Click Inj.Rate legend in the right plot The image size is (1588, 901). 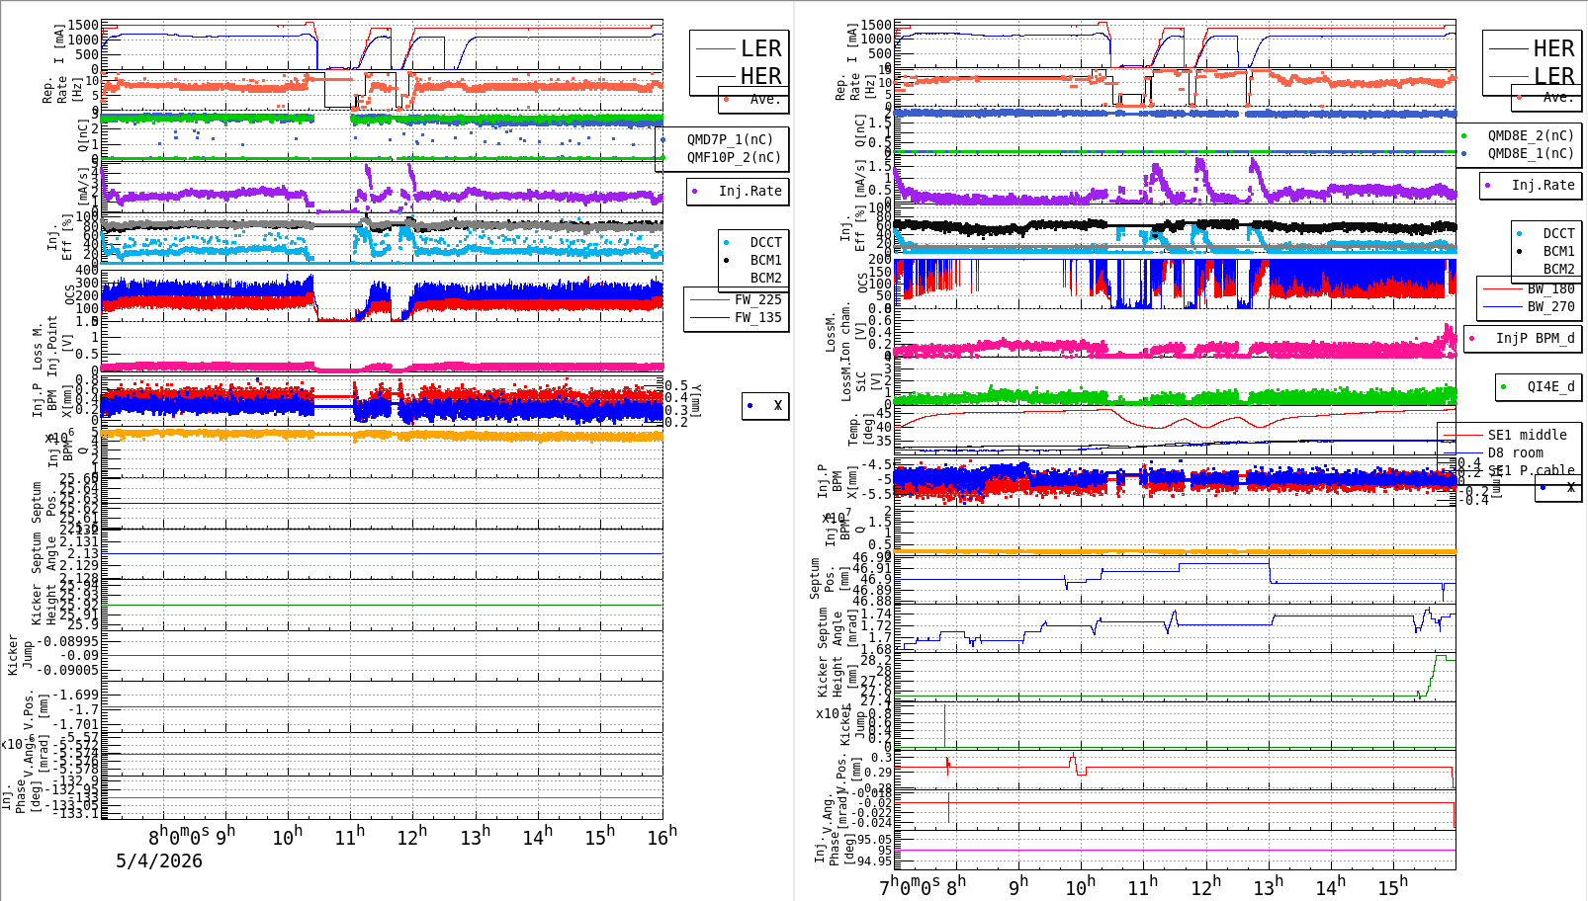click(x=1543, y=185)
